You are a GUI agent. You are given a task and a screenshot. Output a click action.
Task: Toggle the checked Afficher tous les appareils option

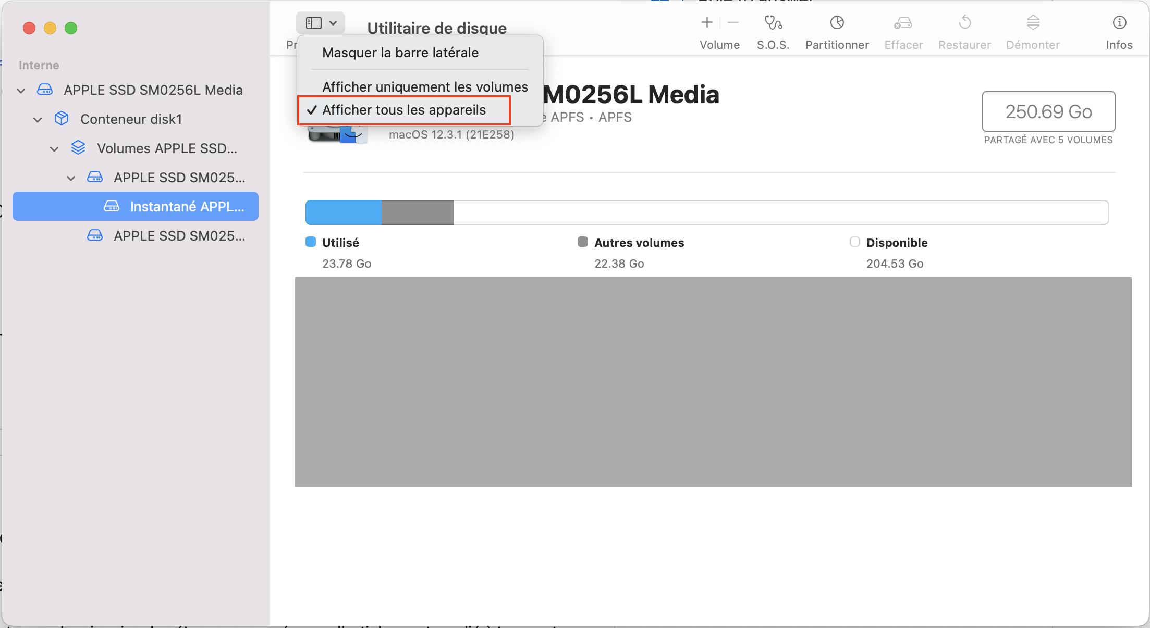[403, 110]
